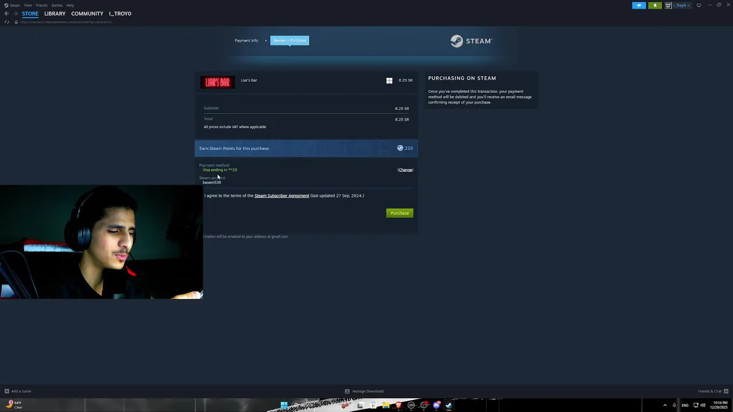
Task: Click the forward navigation arrow
Action: tap(15, 14)
